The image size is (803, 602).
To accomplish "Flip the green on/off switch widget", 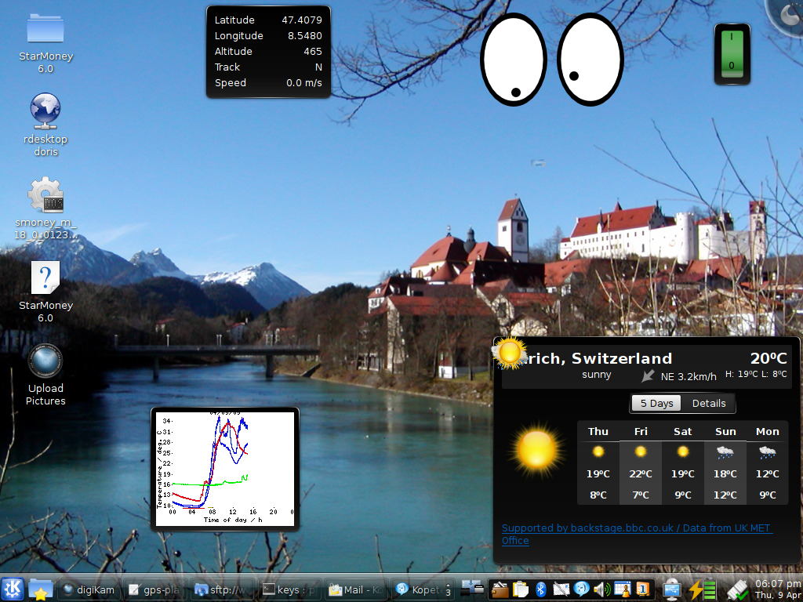I will (732, 54).
